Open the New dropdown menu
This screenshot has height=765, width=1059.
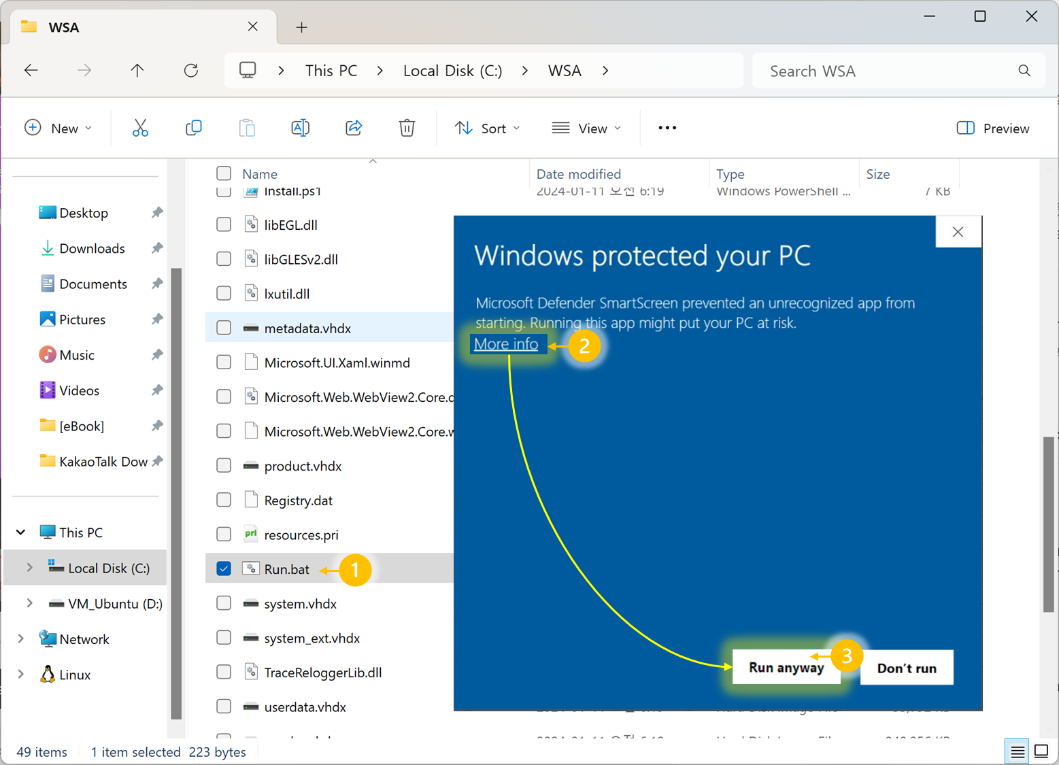[58, 128]
